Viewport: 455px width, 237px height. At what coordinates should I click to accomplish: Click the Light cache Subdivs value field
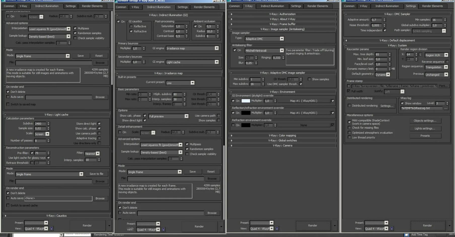point(41,124)
